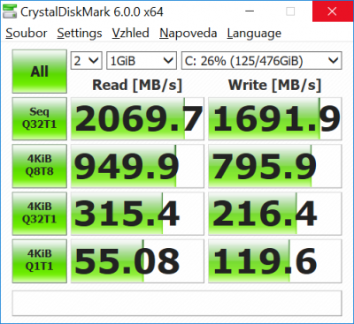The height and width of the screenshot is (324, 354).
Task: Open the Language menu
Action: 254,33
